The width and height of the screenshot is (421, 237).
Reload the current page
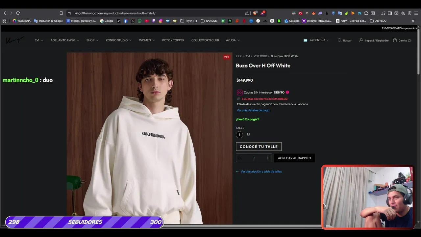18,13
